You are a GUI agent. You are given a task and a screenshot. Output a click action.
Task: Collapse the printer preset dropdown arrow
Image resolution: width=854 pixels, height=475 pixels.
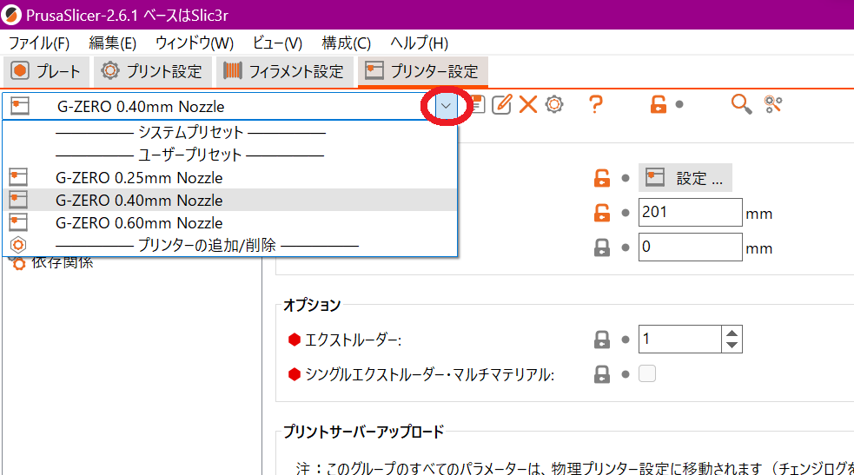(446, 106)
